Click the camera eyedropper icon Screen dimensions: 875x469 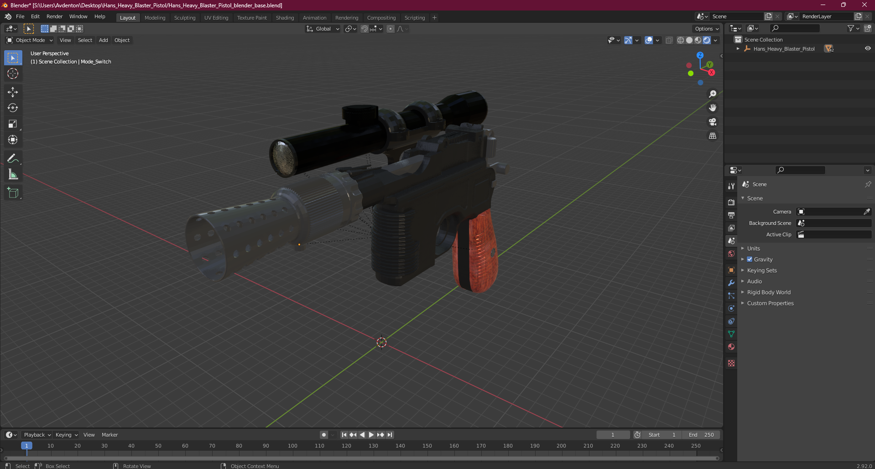click(866, 212)
